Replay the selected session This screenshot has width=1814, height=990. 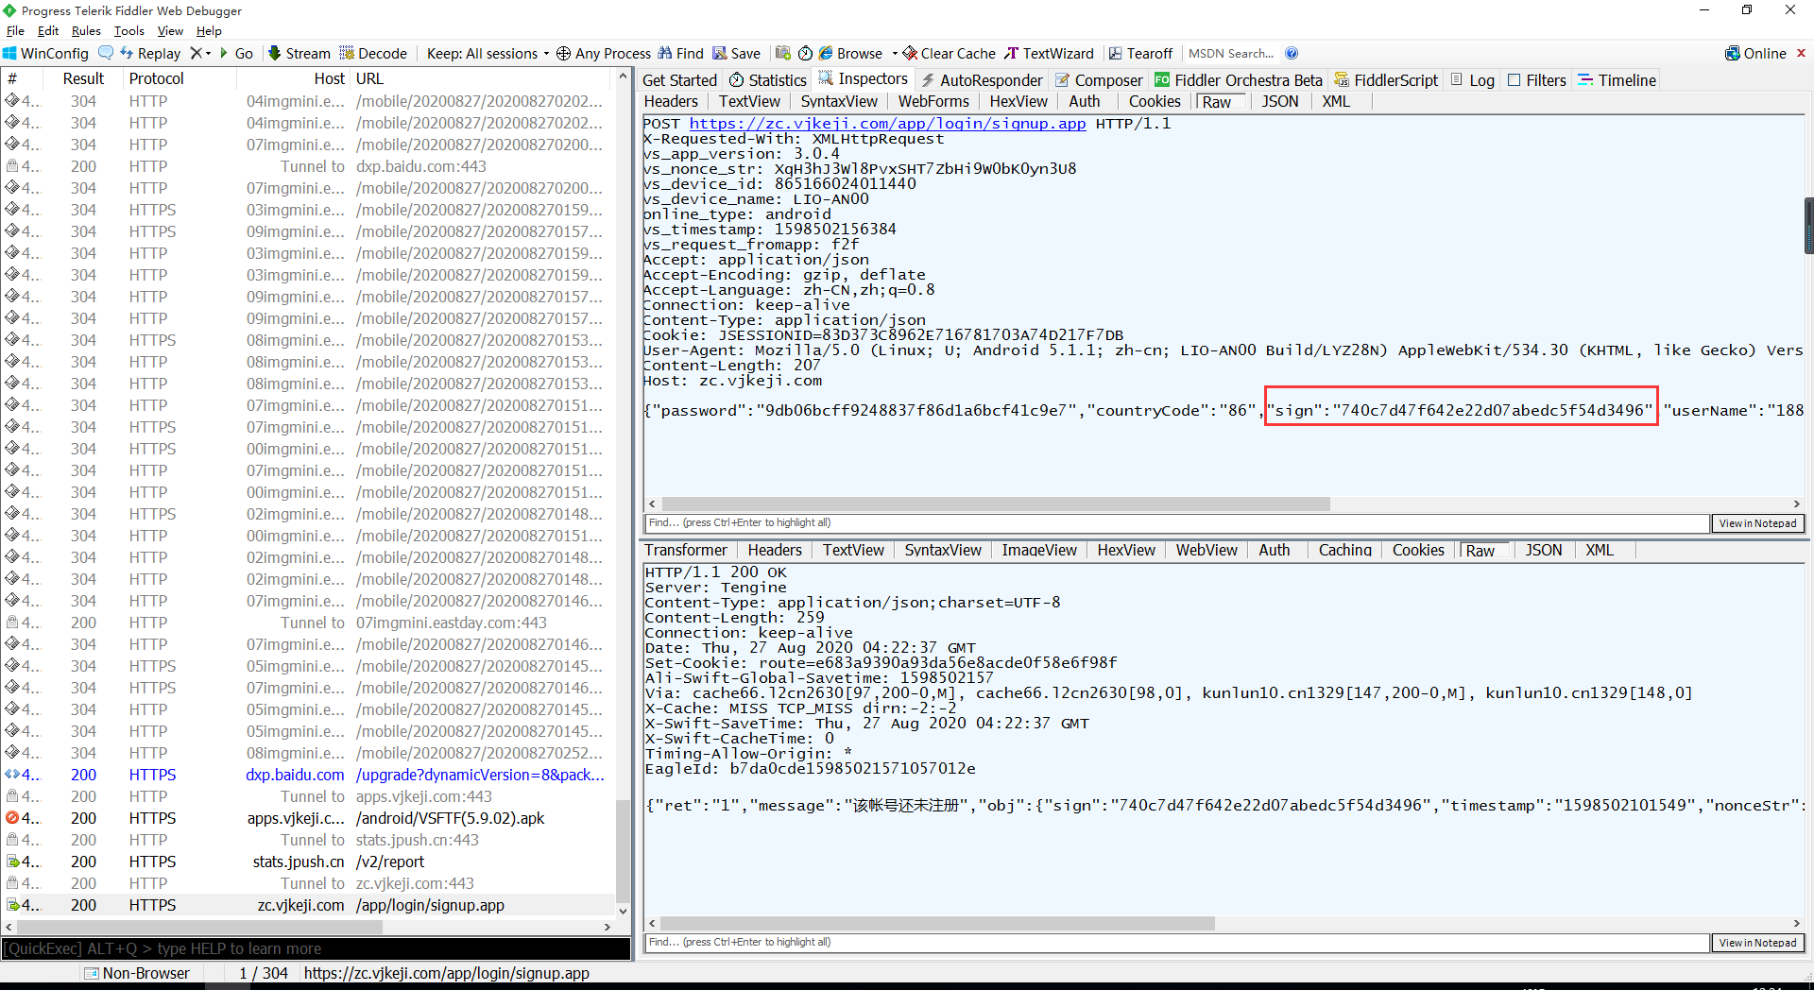pyautogui.click(x=150, y=54)
